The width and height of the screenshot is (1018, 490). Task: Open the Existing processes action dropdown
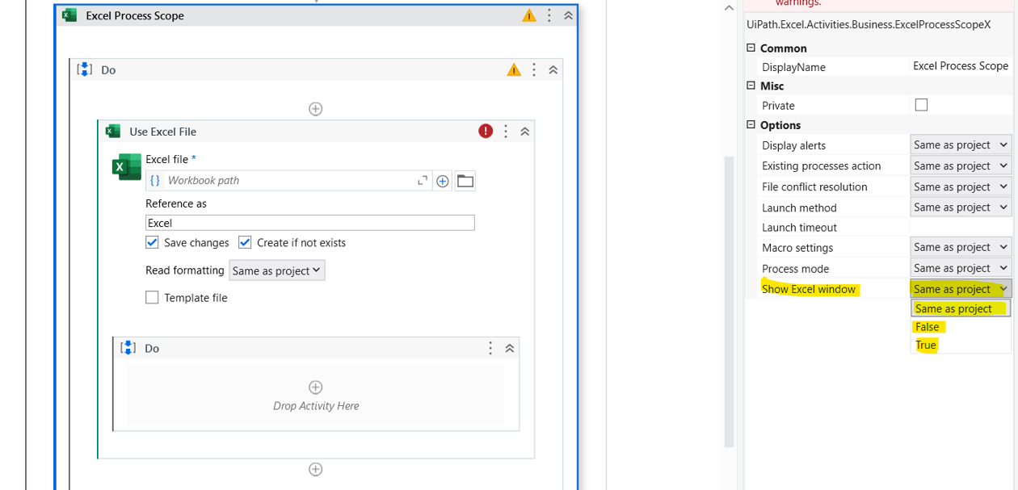[961, 165]
